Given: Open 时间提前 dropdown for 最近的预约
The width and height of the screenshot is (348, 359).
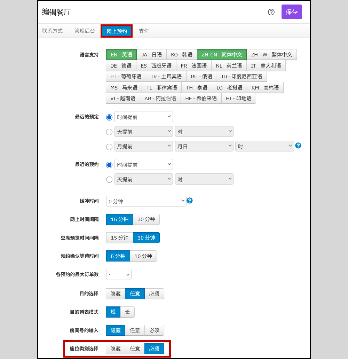Looking at the screenshot, I should click(144, 164).
